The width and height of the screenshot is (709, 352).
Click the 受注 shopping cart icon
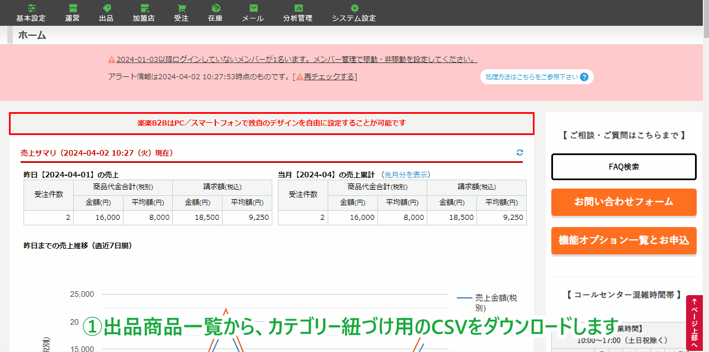[x=181, y=8]
